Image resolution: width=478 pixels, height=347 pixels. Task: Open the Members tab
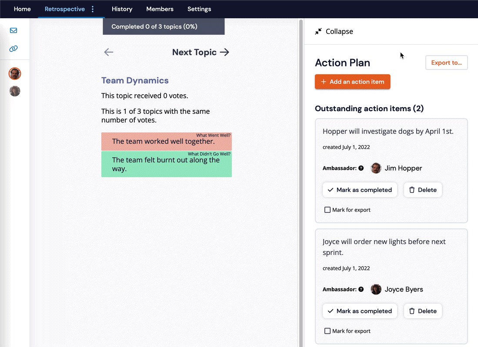point(160,9)
